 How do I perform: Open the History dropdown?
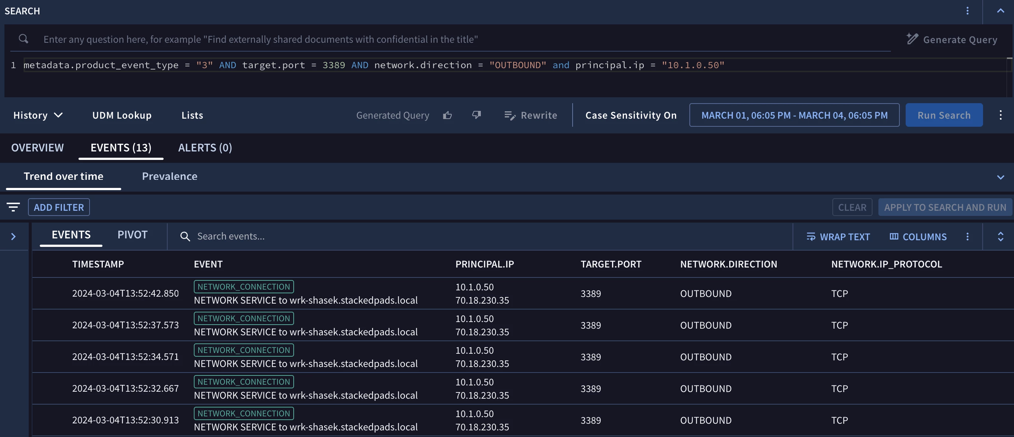point(38,115)
